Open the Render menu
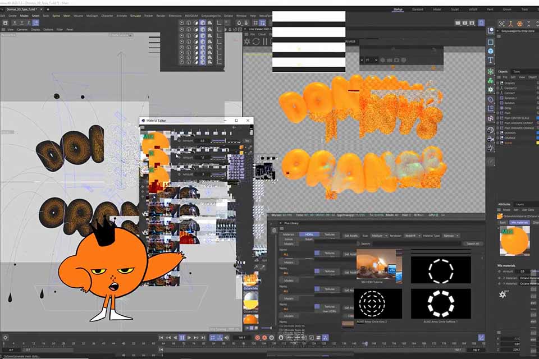 click(161, 16)
